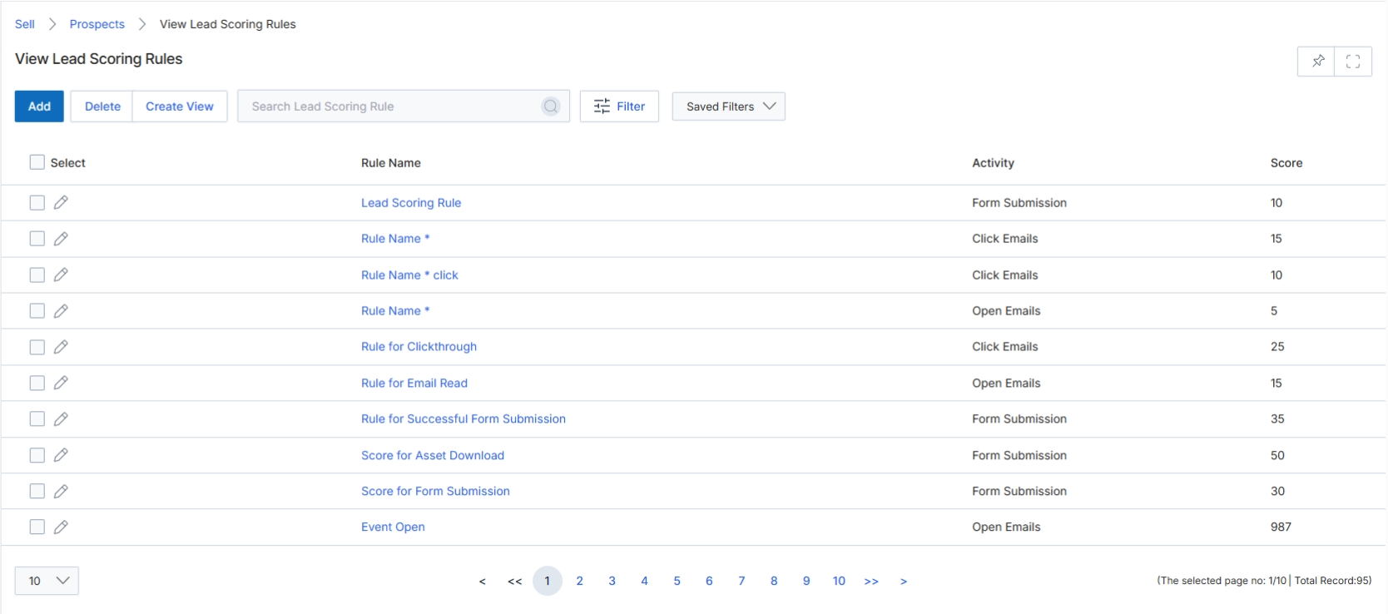This screenshot has height=614, width=1388.
Task: Click the Activity column header
Action: pyautogui.click(x=993, y=163)
